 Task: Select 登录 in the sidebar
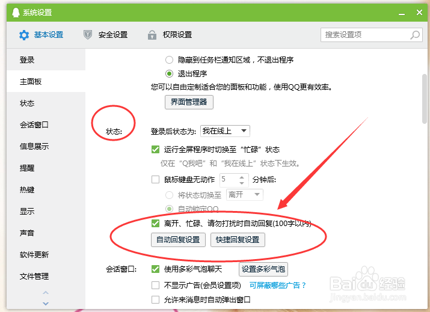(x=46, y=60)
